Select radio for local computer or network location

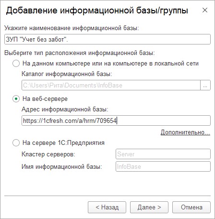coord(16,64)
